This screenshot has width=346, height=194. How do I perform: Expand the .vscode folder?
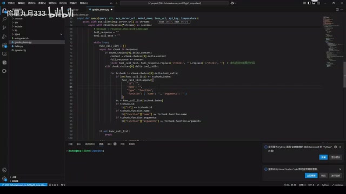tap(19, 18)
